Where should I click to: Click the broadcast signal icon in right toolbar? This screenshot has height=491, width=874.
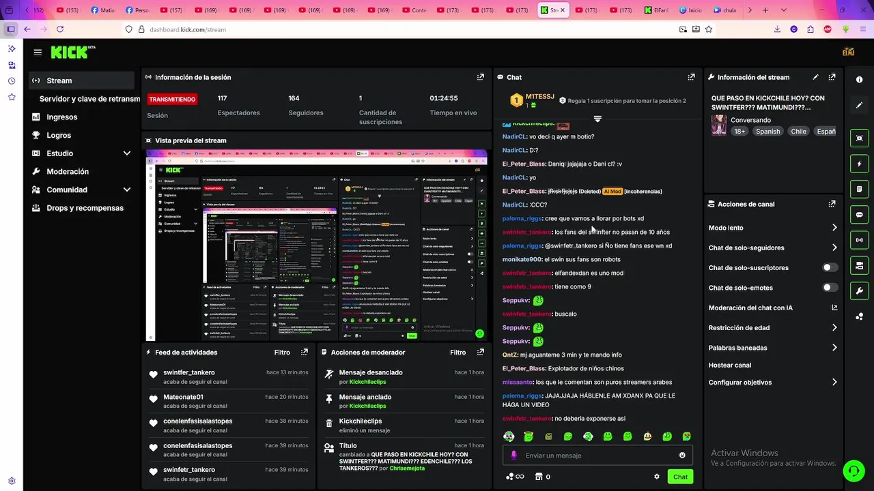pyautogui.click(x=859, y=240)
